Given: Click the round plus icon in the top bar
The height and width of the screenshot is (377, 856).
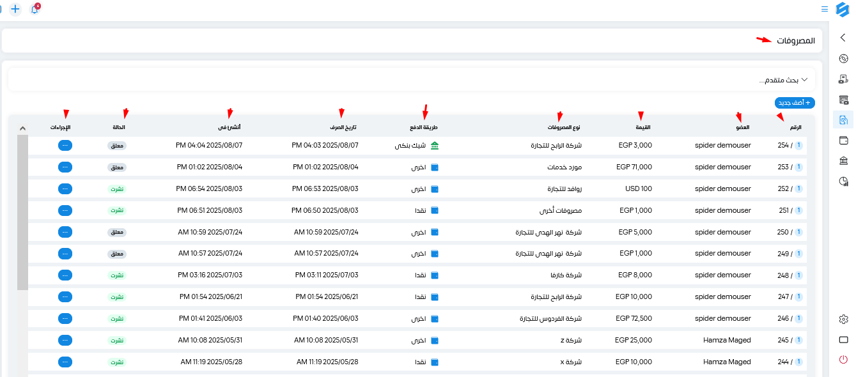Looking at the screenshot, I should point(15,10).
